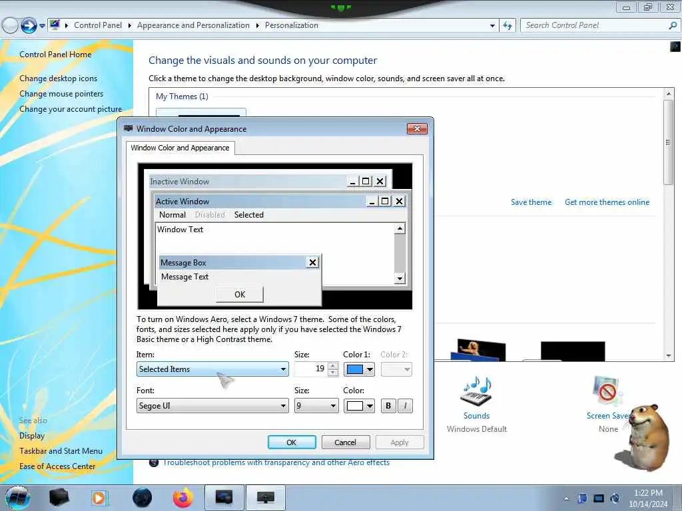Click the preview scrollbar down arrow

coord(400,279)
